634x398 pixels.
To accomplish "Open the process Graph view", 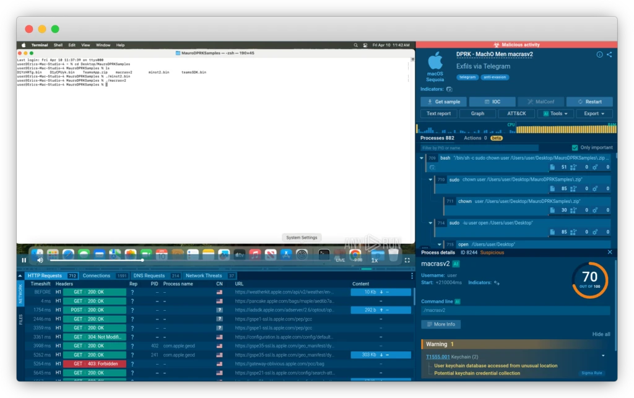I will click(477, 113).
